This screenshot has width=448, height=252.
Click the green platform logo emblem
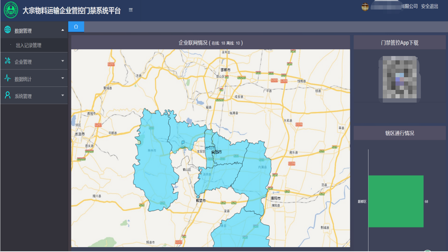11,10
